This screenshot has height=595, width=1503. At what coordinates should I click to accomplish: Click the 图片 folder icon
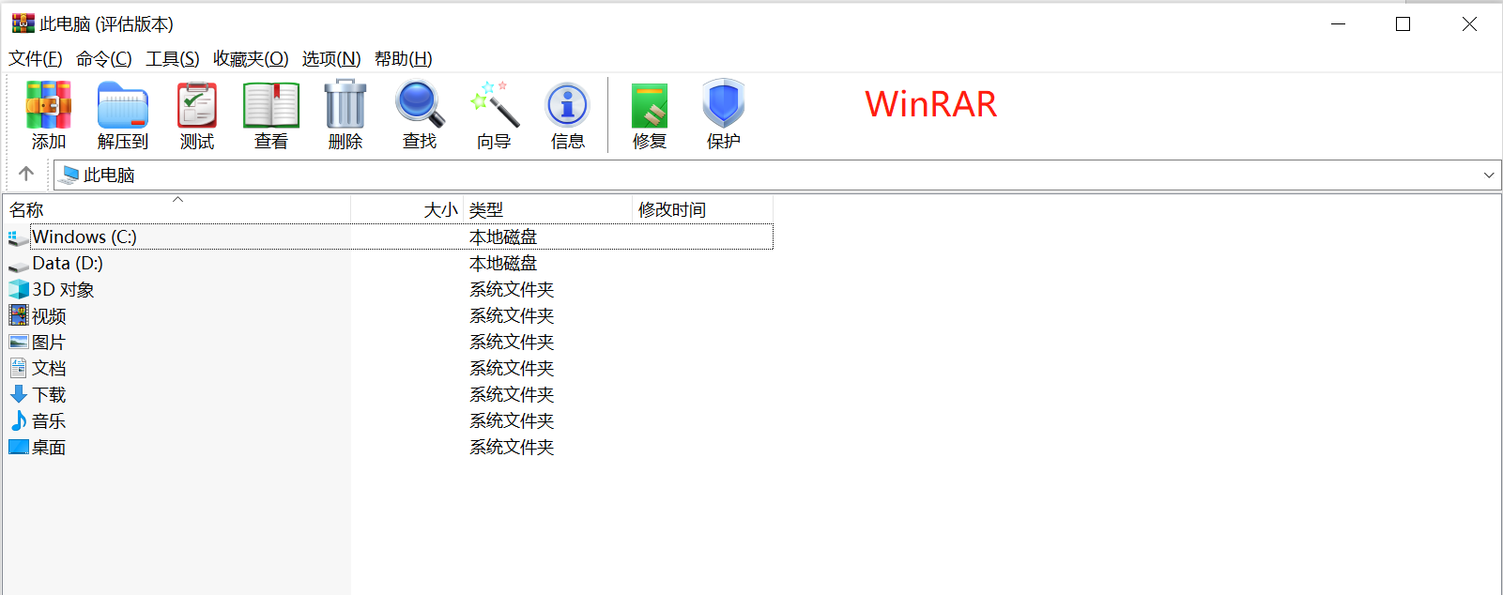(19, 342)
